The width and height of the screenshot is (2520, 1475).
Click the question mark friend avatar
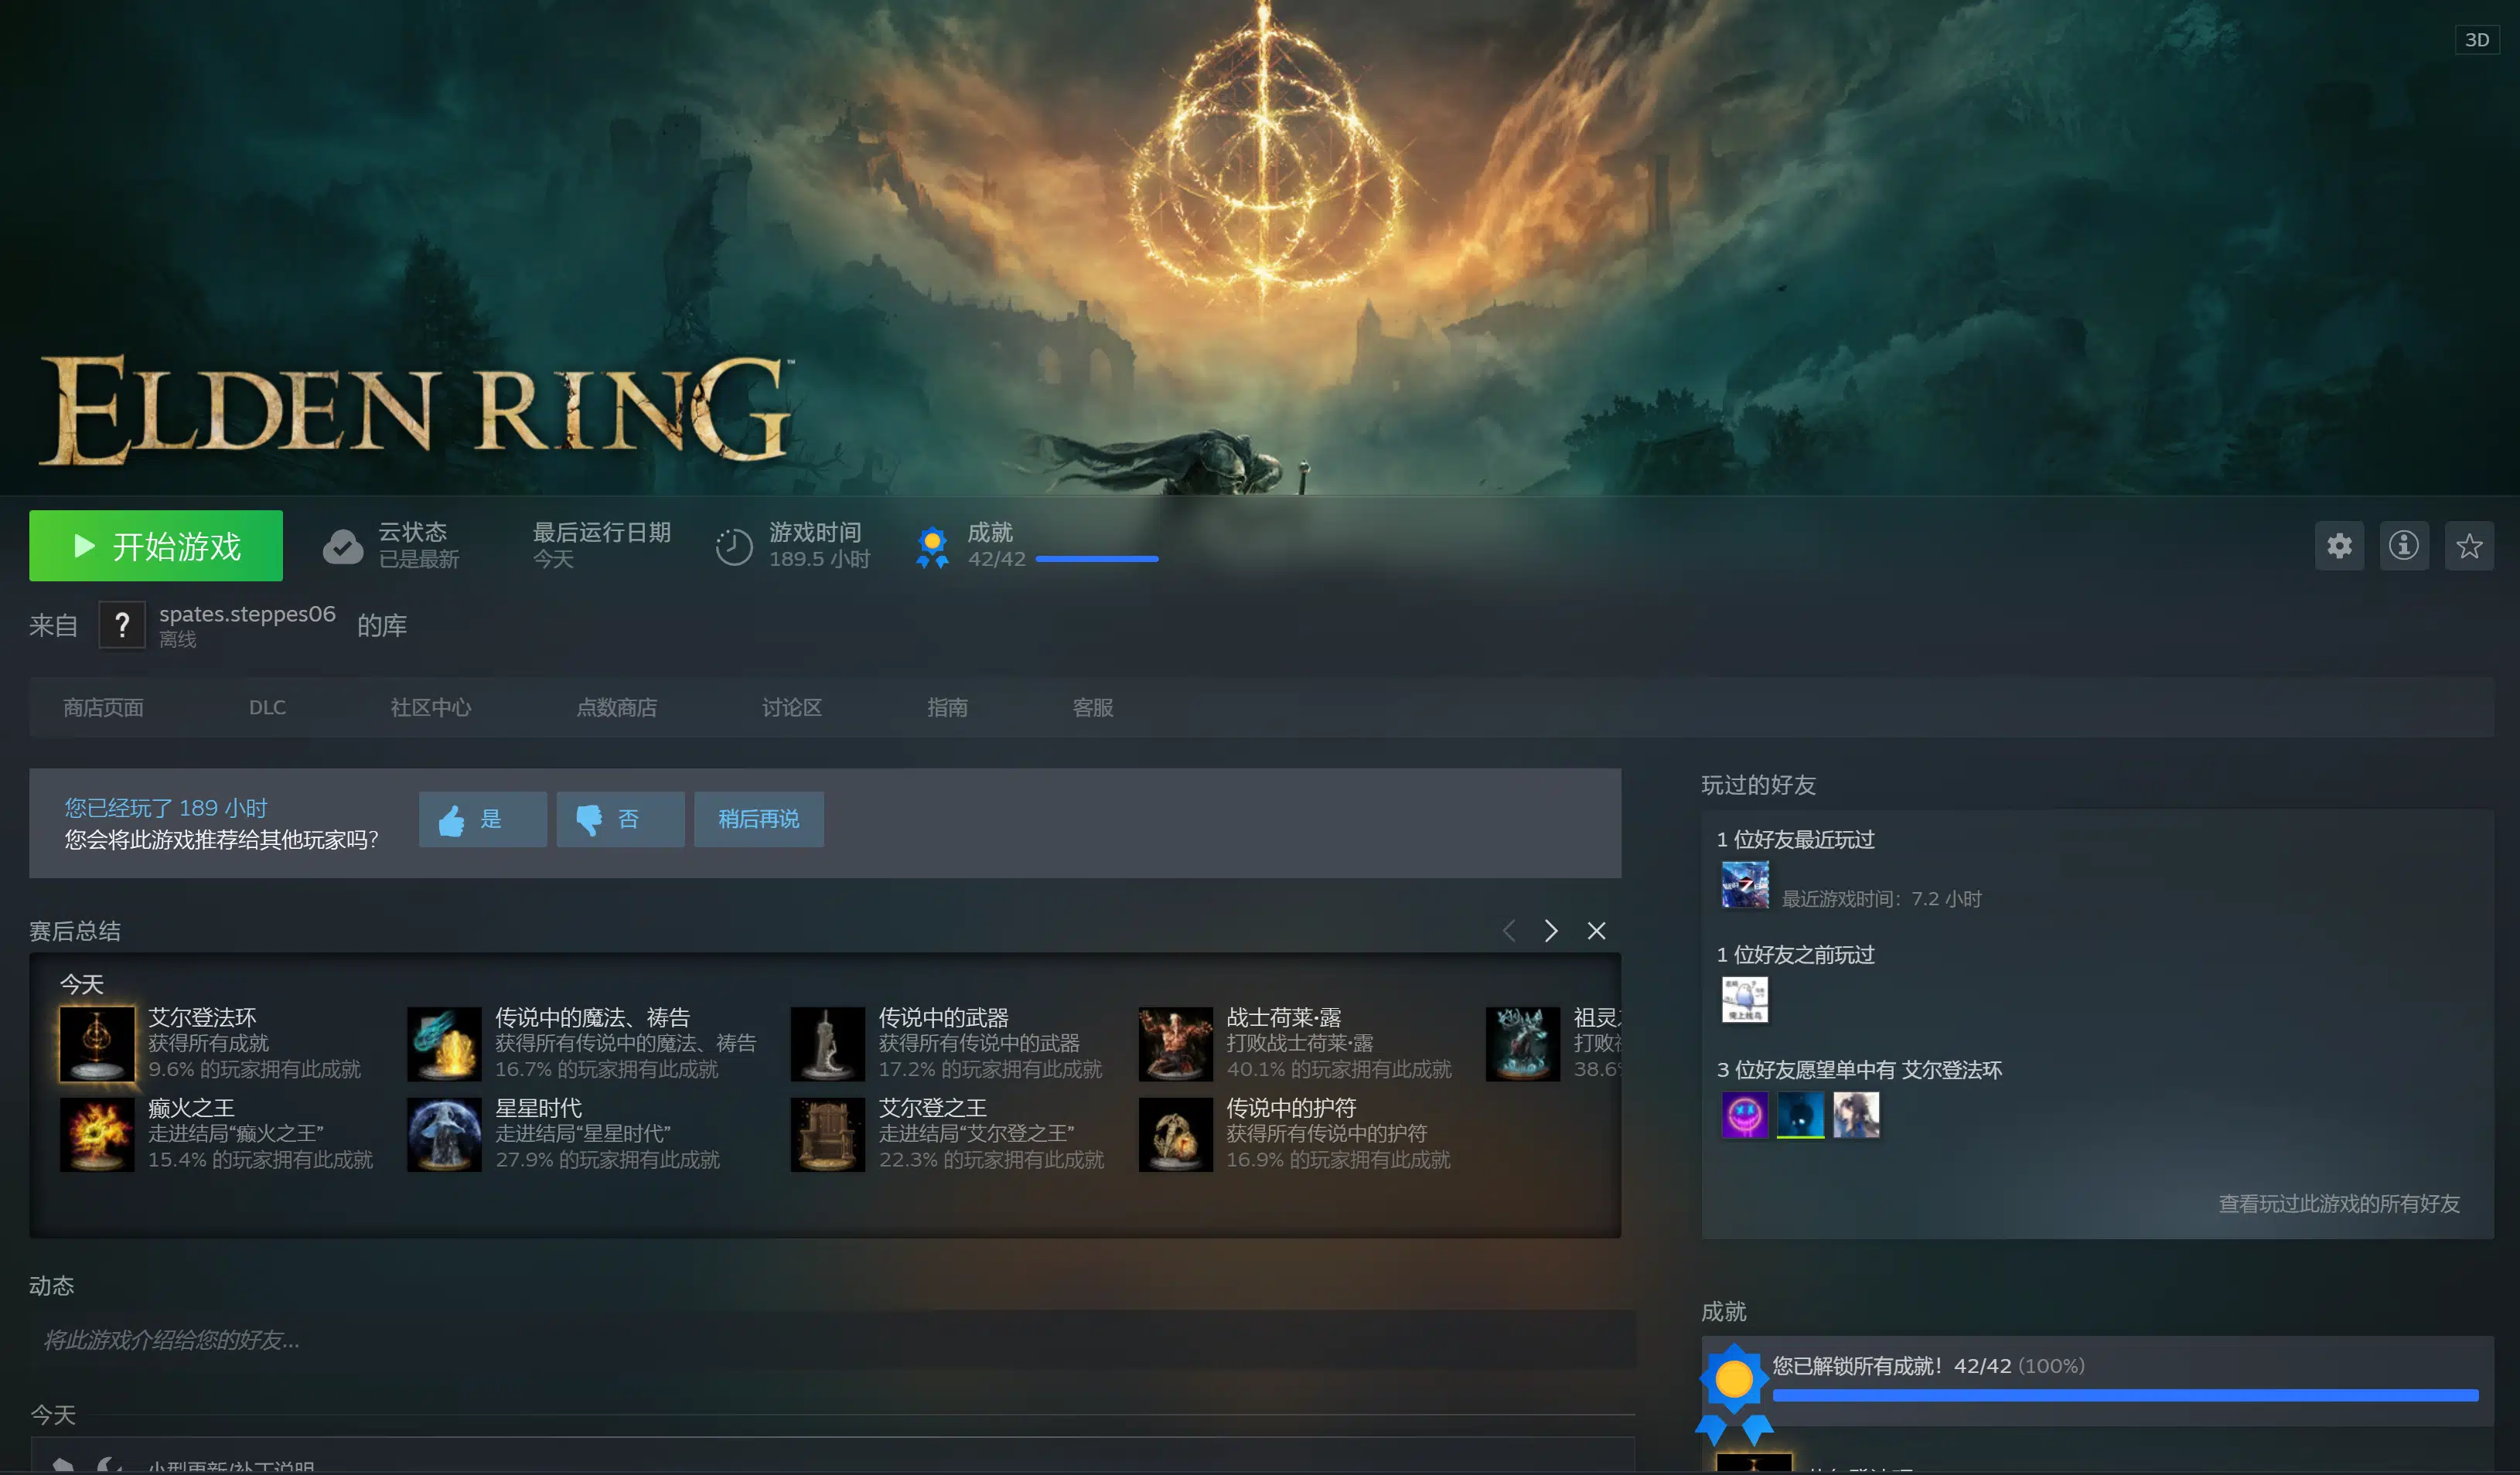(x=122, y=624)
